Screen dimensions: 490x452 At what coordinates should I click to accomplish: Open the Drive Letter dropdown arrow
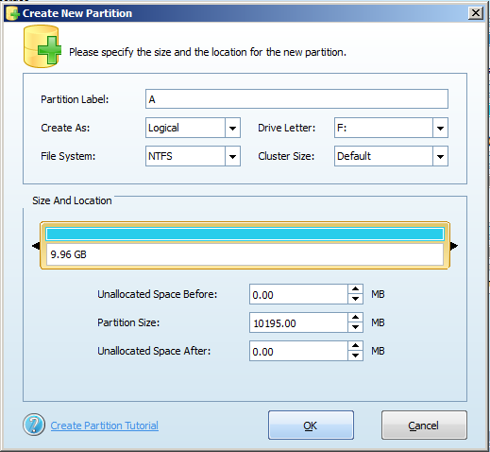coord(440,128)
